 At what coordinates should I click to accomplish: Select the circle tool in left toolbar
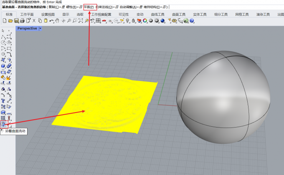click(x=3, y=42)
